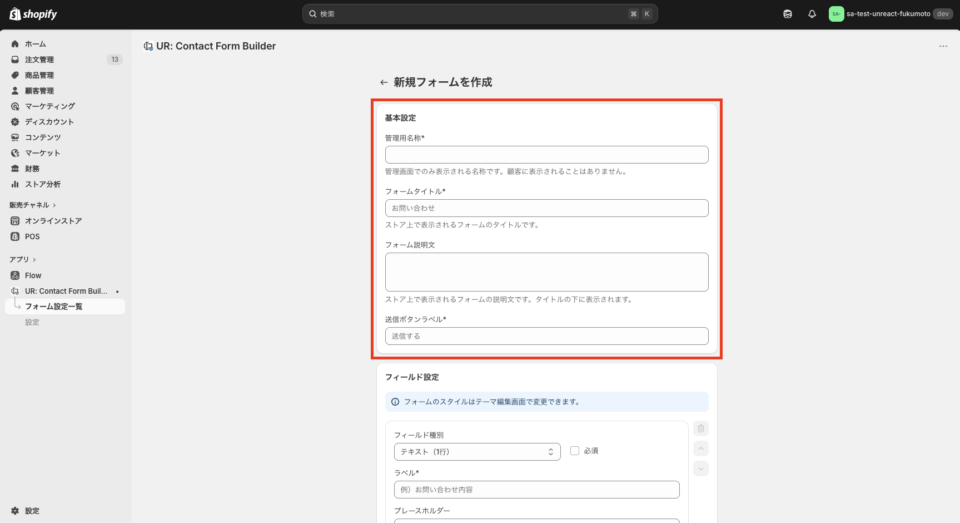This screenshot has height=523, width=960.
Task: Click the Shopify logo
Action: pyautogui.click(x=33, y=14)
